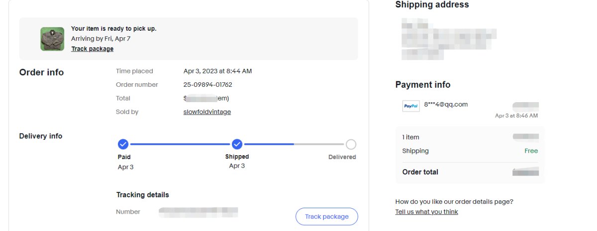This screenshot has width=597, height=231.
Task: Click the Order total label
Action: (420, 172)
